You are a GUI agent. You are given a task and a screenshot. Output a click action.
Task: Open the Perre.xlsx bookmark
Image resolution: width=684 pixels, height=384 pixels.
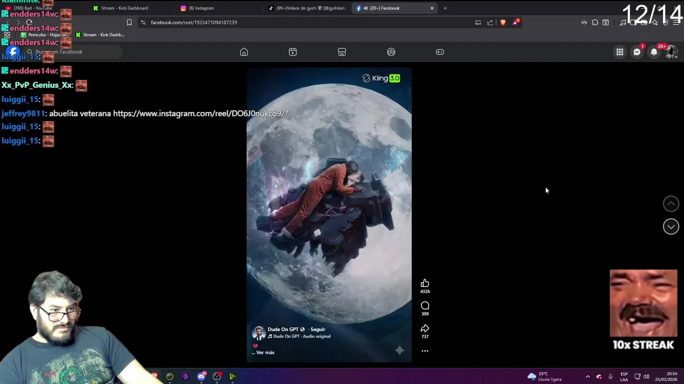click(x=45, y=35)
